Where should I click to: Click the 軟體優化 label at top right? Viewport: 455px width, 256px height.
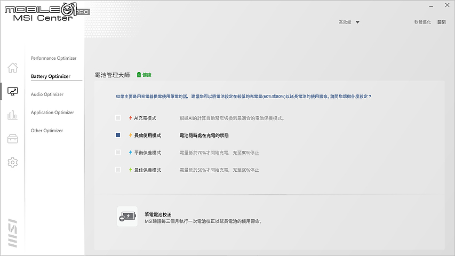click(422, 22)
